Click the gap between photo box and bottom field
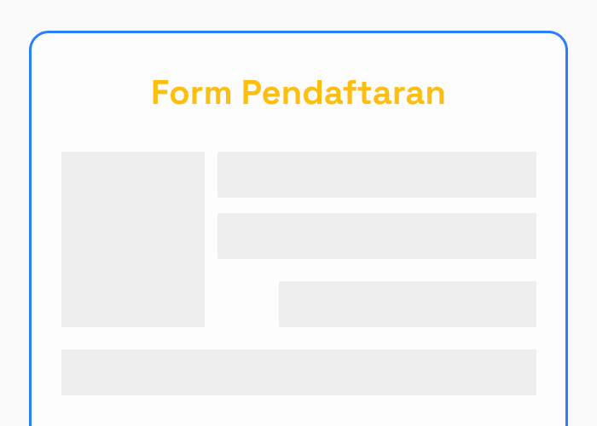This screenshot has width=597, height=426. coord(132,338)
